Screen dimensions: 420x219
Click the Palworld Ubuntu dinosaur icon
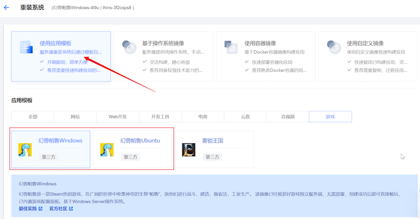(107, 150)
